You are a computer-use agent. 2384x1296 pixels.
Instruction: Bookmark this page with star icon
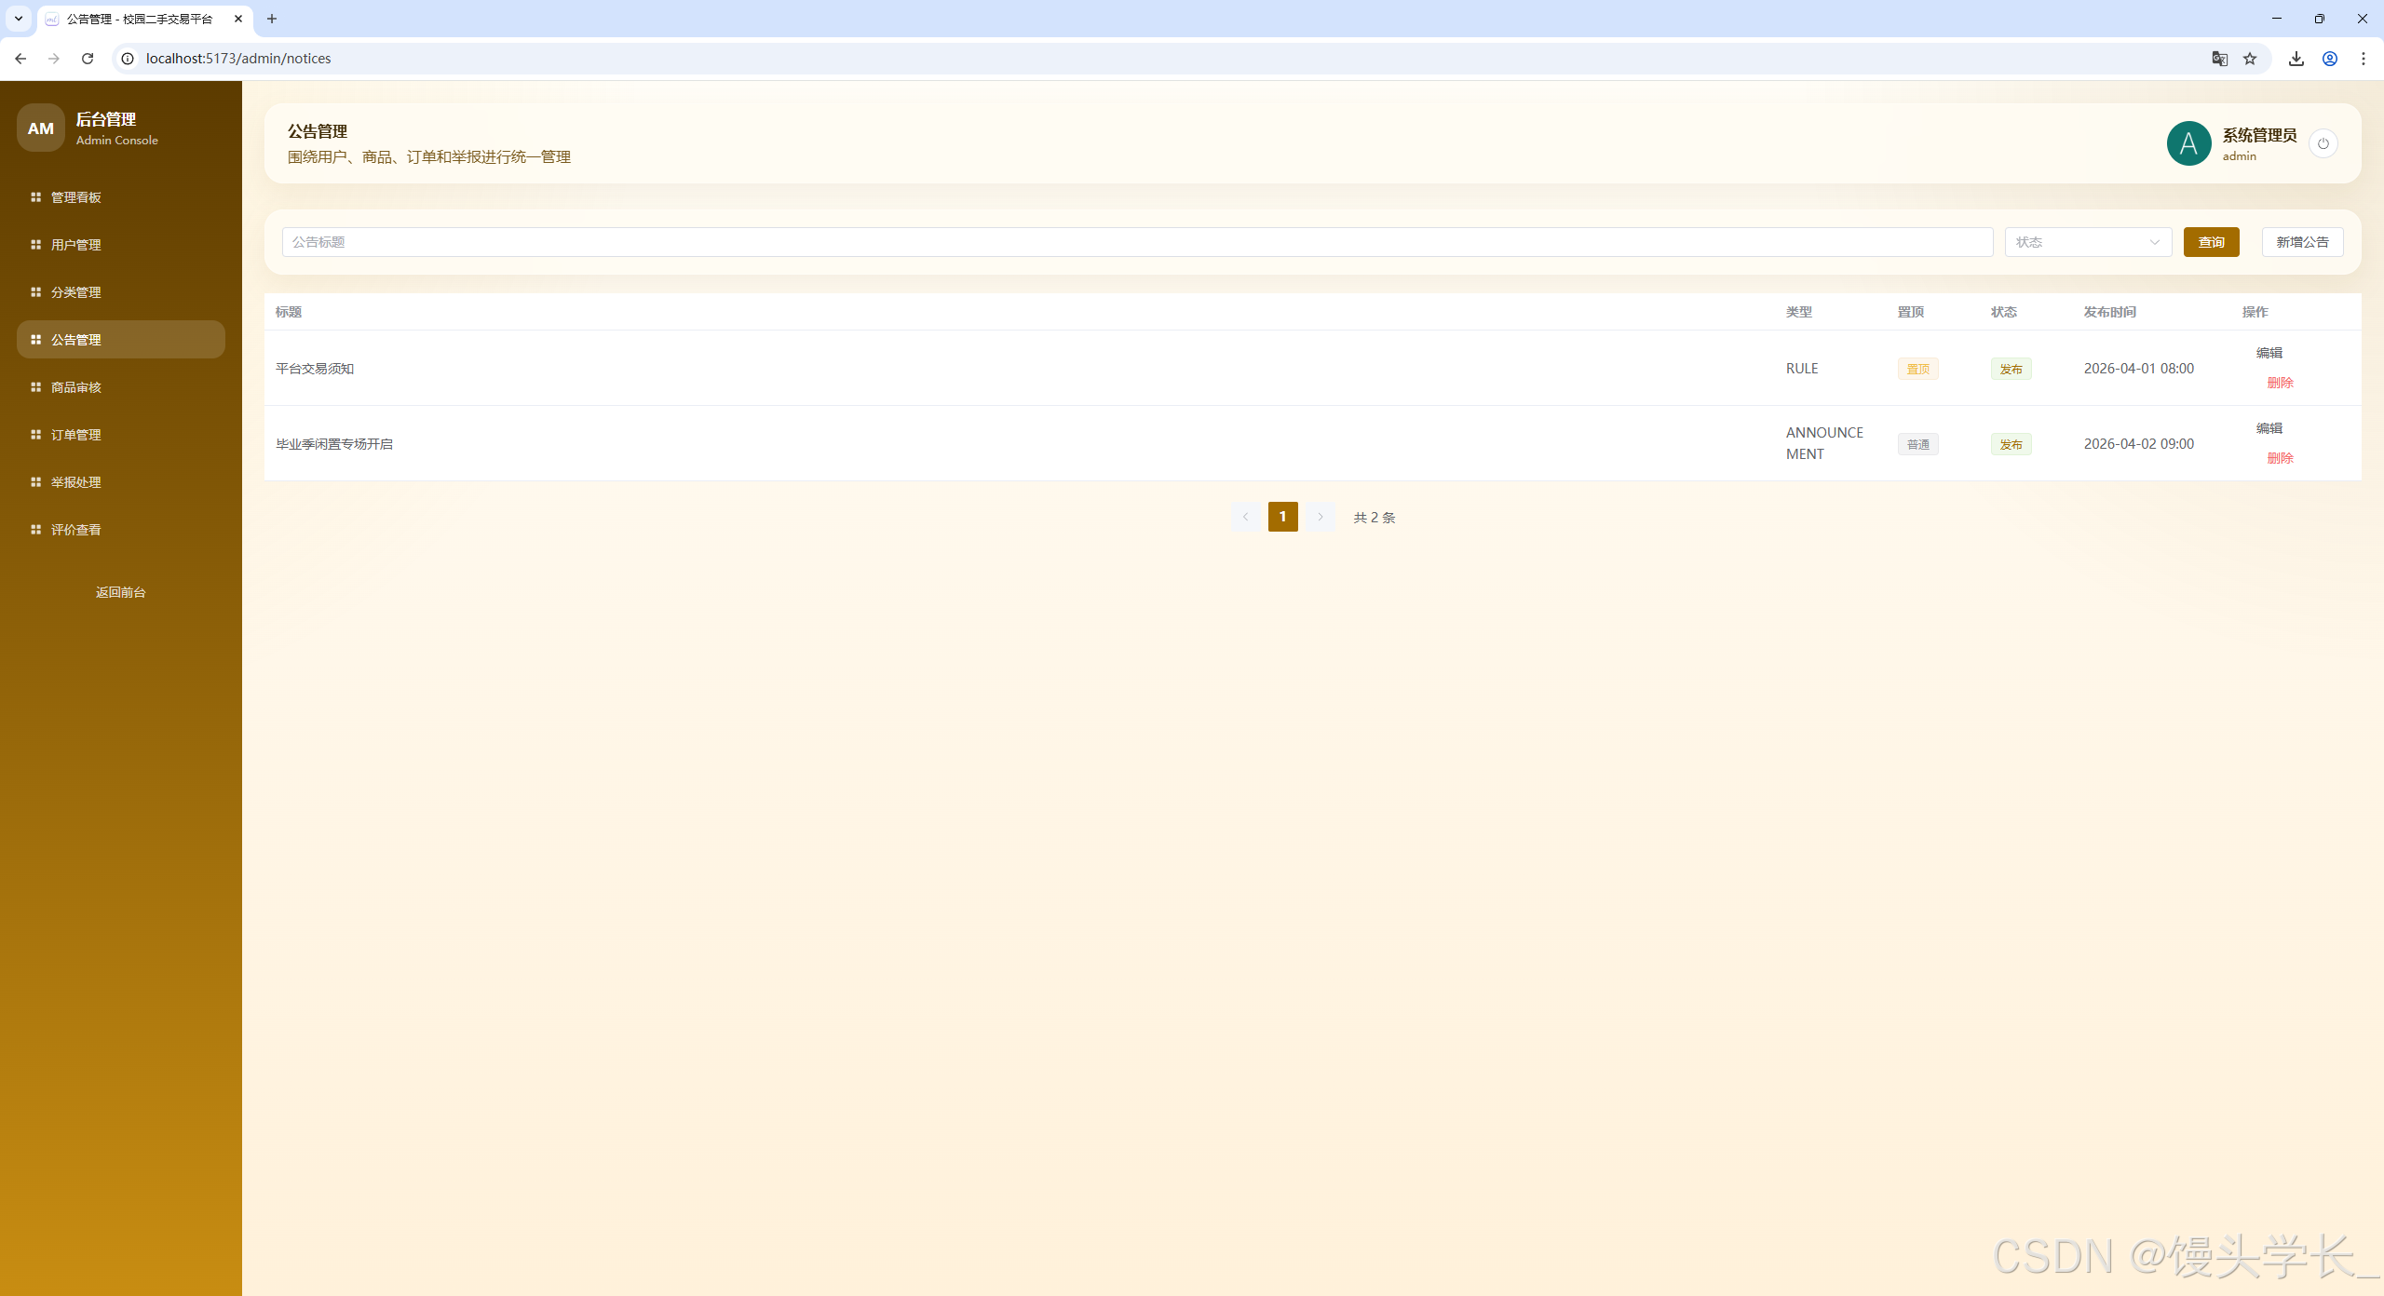[x=2250, y=59]
